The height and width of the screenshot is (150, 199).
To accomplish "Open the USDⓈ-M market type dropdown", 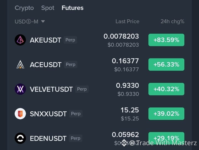I will pos(30,22).
